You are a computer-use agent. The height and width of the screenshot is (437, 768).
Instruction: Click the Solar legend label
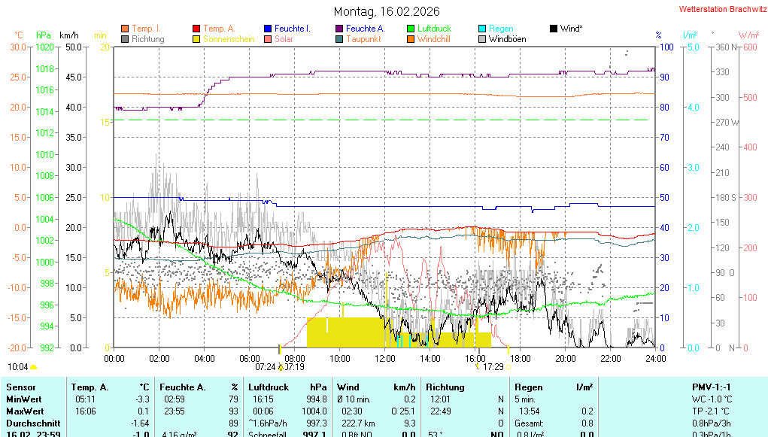coord(284,39)
